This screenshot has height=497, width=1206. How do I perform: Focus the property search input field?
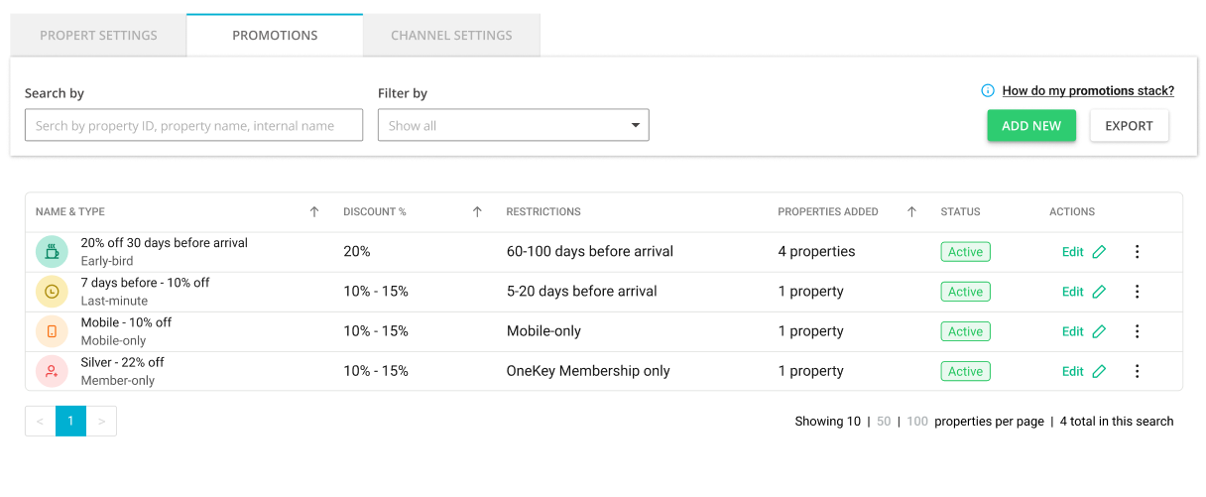[193, 126]
